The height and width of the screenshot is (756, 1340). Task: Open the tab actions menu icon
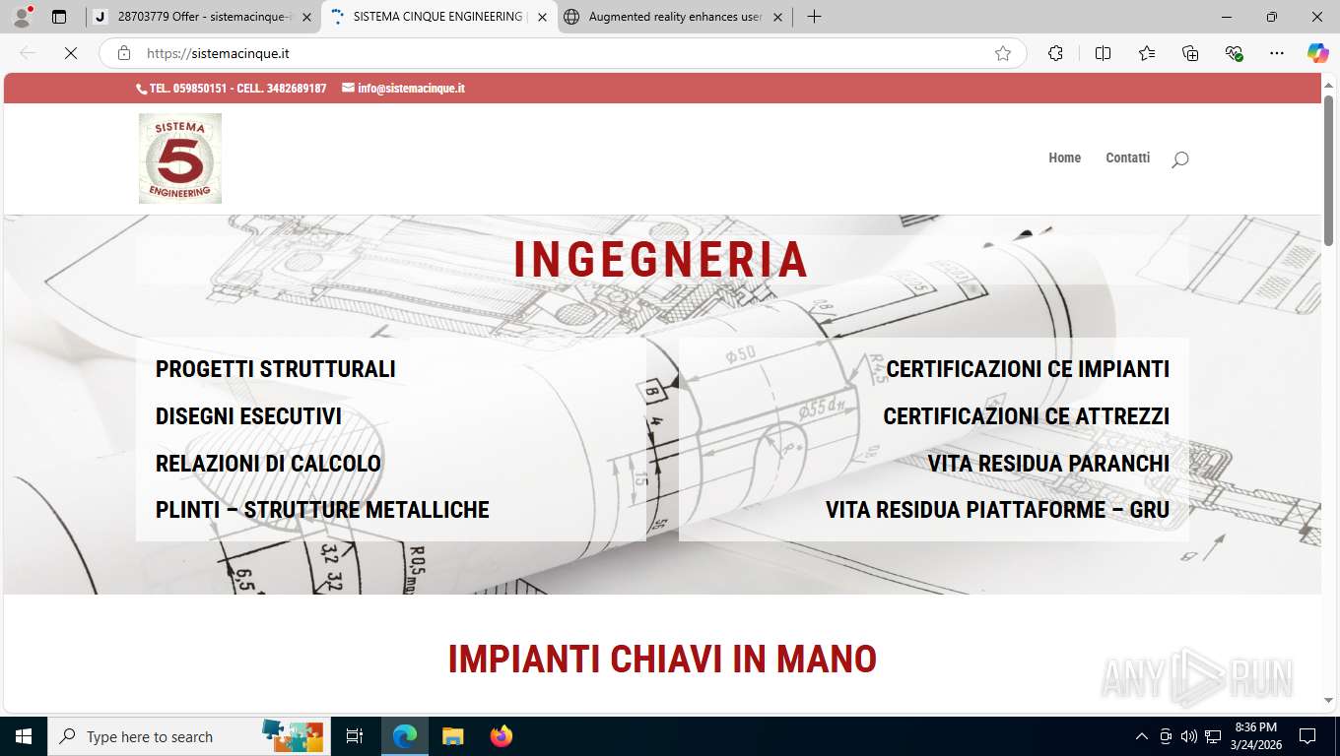click(x=59, y=17)
